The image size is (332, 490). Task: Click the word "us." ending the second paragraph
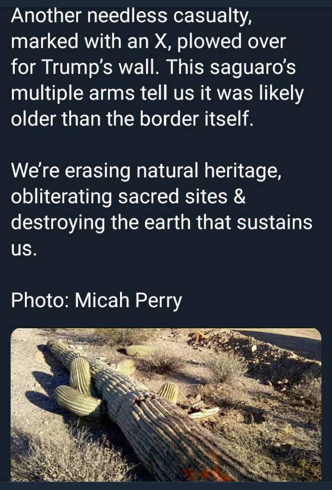23,249
